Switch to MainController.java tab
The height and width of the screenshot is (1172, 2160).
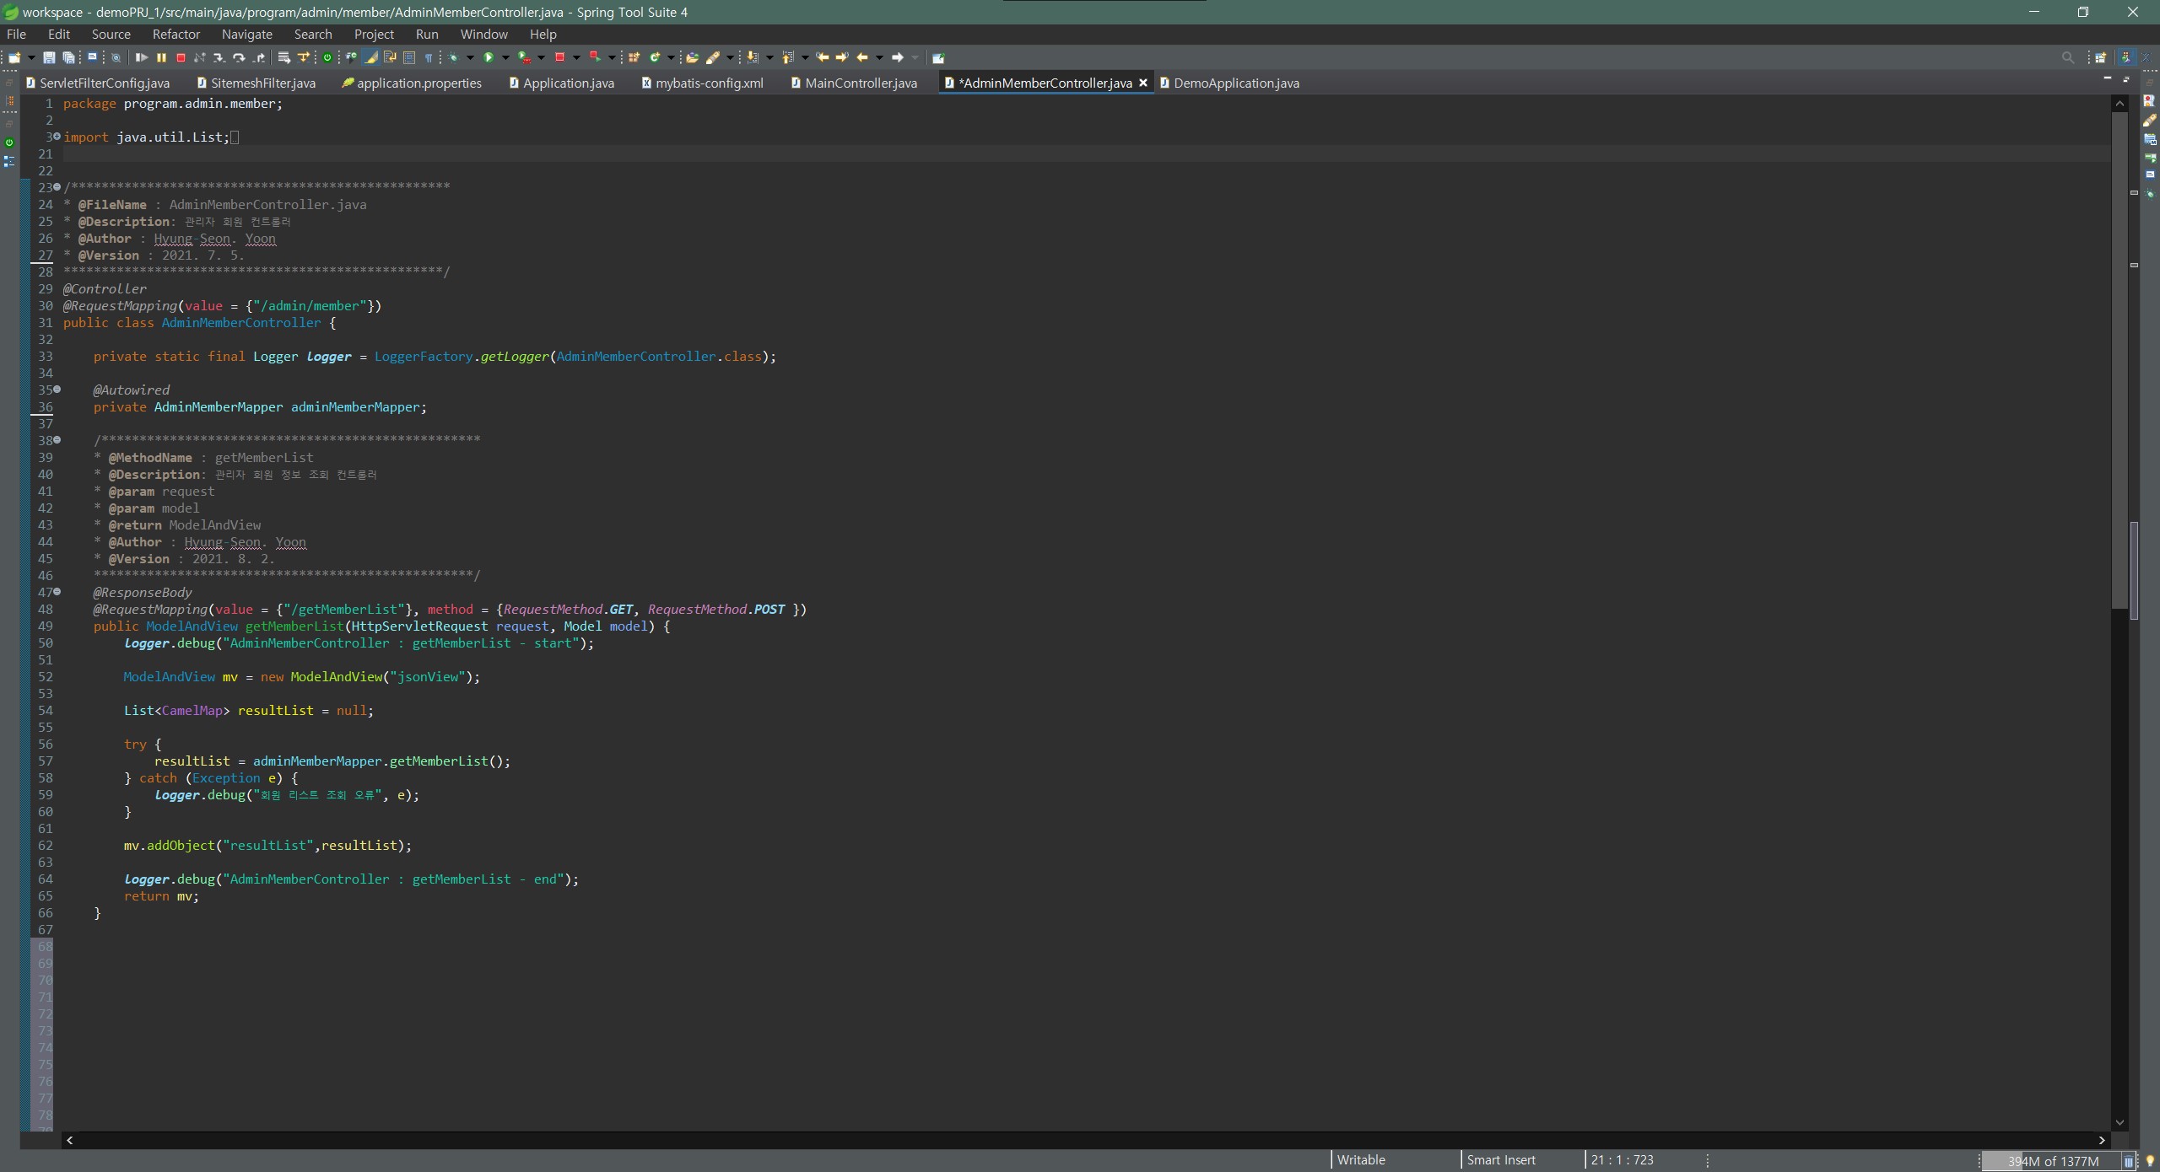[x=859, y=83]
